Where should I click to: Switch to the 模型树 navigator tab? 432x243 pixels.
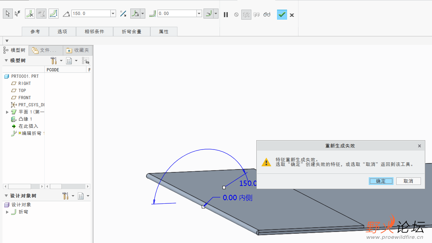click(15, 50)
